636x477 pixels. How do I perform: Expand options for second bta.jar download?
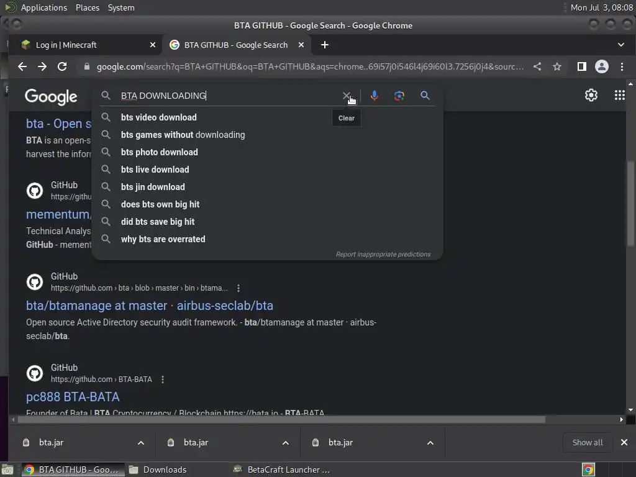click(286, 442)
